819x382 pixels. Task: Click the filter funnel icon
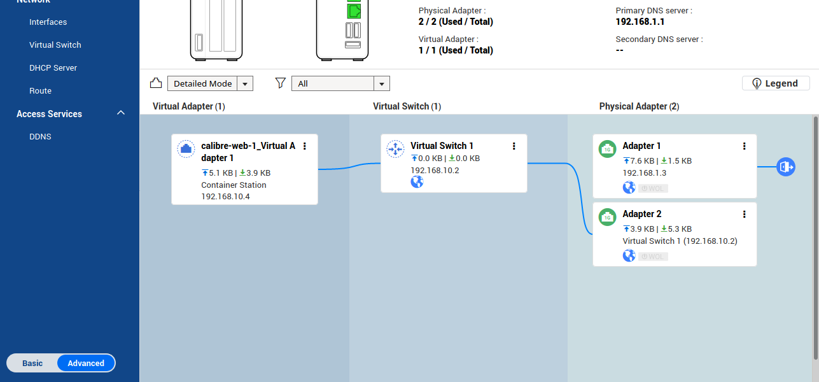pyautogui.click(x=280, y=83)
